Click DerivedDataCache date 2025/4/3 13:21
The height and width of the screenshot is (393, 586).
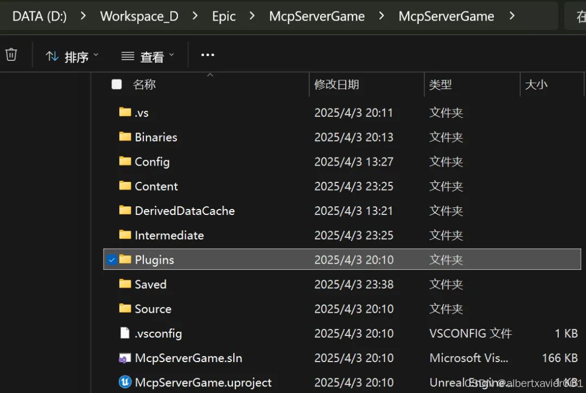click(x=354, y=211)
